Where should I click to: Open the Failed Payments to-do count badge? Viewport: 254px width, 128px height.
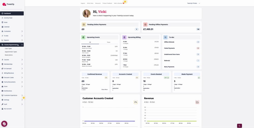pyautogui.click(x=198, y=48)
